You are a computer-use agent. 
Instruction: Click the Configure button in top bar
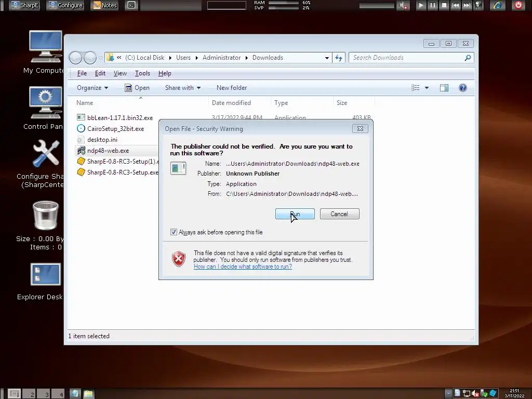[x=66, y=5]
